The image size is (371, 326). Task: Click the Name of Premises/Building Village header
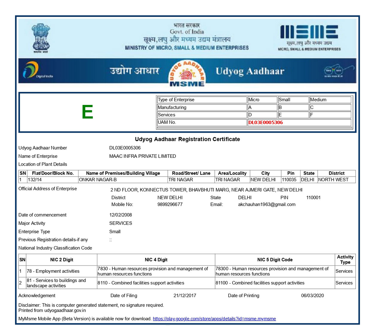pyautogui.click(x=123, y=173)
